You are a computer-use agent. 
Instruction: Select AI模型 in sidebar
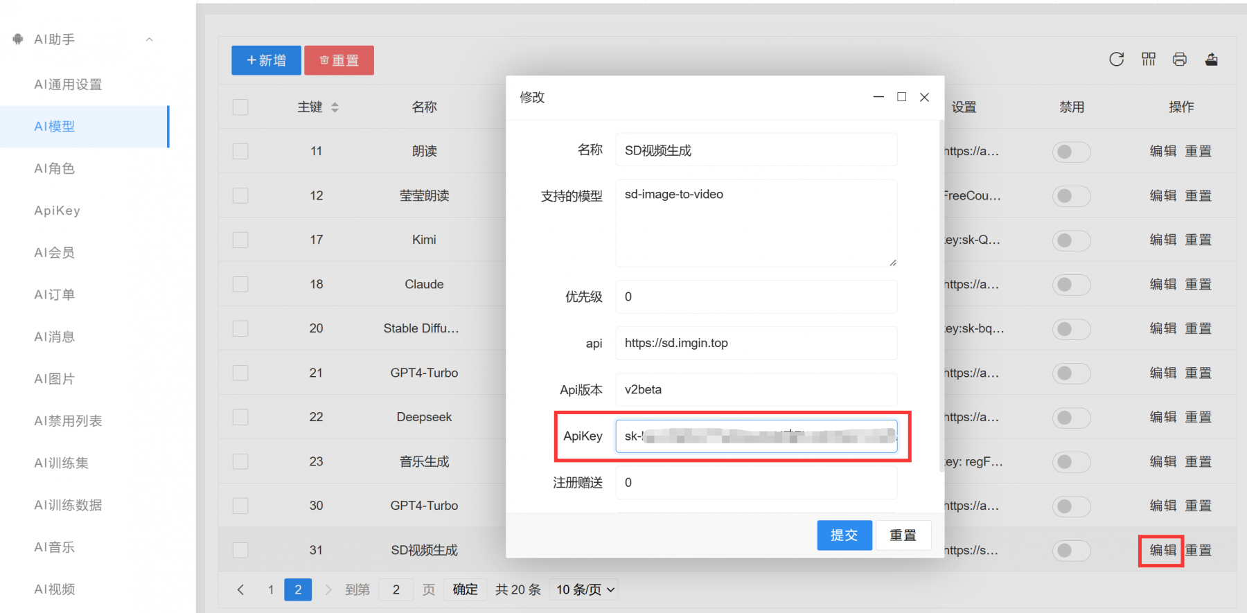(85, 127)
